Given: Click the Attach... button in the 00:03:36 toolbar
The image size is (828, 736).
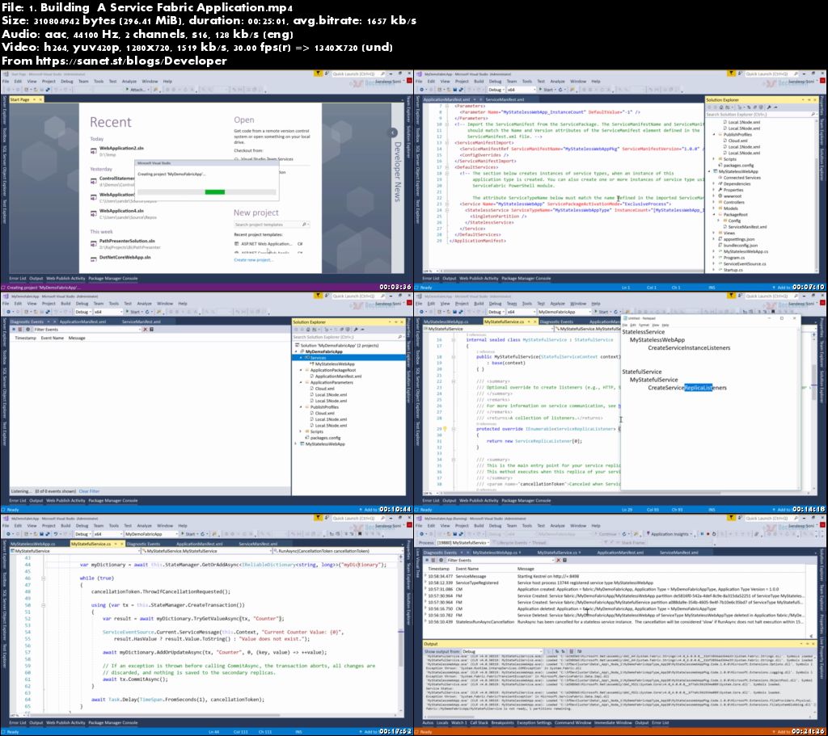Looking at the screenshot, I should coord(136,90).
